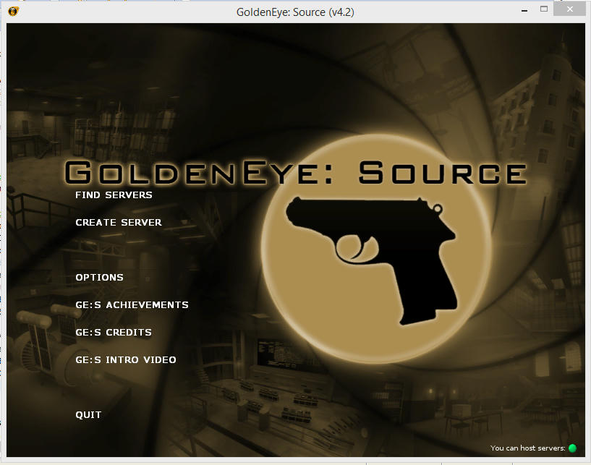Click the GoldenEye app icon in title bar
Image resolution: width=591 pixels, height=465 pixels.
click(13, 12)
